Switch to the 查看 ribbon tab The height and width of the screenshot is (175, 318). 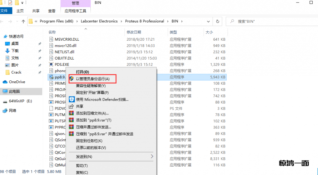[x=52, y=11]
